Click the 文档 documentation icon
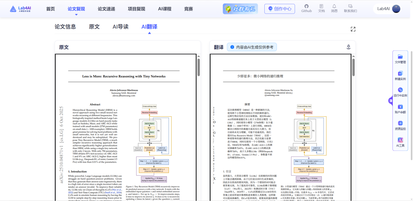 coord(321,8)
